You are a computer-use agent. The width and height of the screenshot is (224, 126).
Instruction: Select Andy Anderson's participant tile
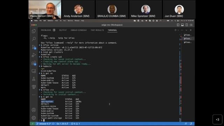[x=78, y=9]
